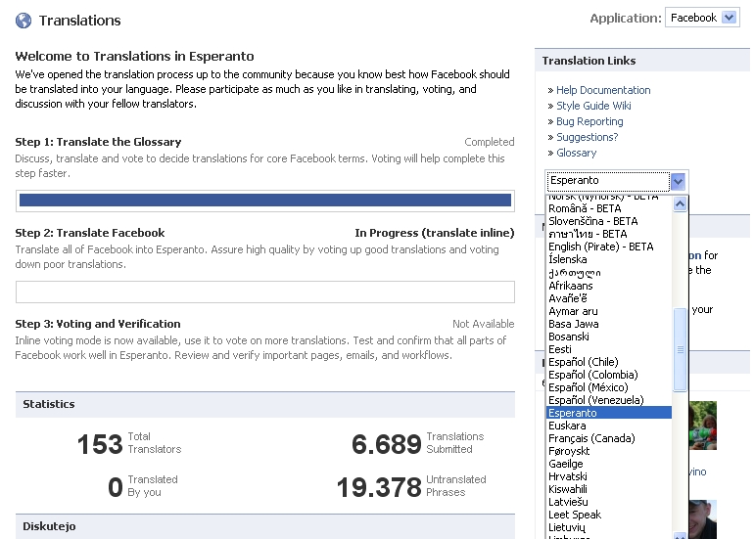Open the Glossary link
This screenshot has width=754, height=539.
[576, 153]
